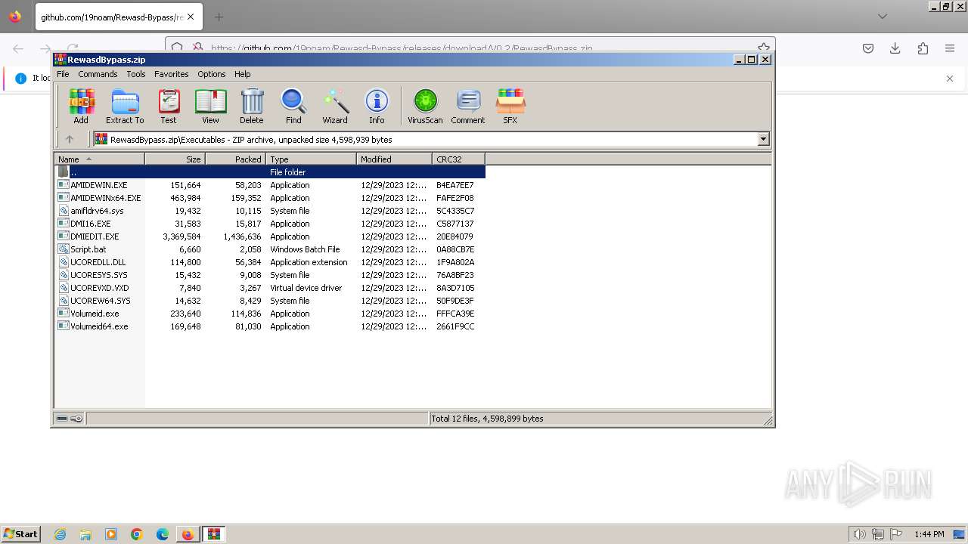The width and height of the screenshot is (968, 544).
Task: Sort files by the Name column
Action: click(x=99, y=159)
